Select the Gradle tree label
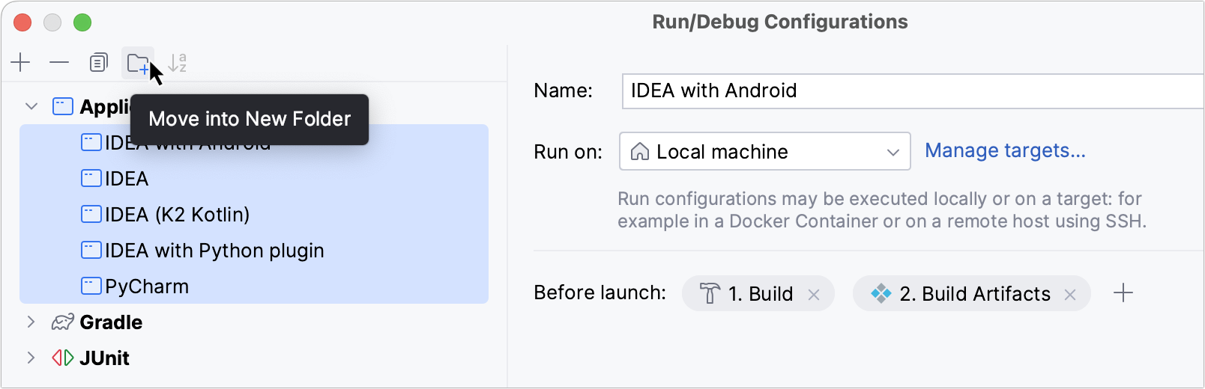 click(x=111, y=322)
